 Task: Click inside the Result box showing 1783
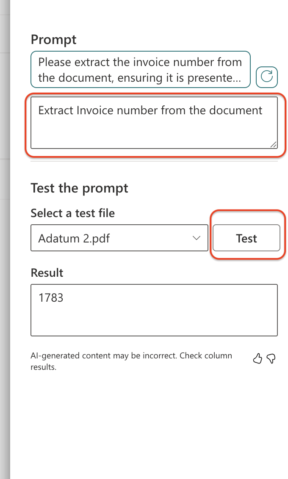point(154,310)
